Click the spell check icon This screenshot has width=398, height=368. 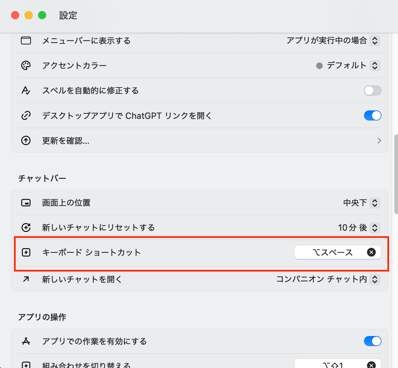(26, 91)
